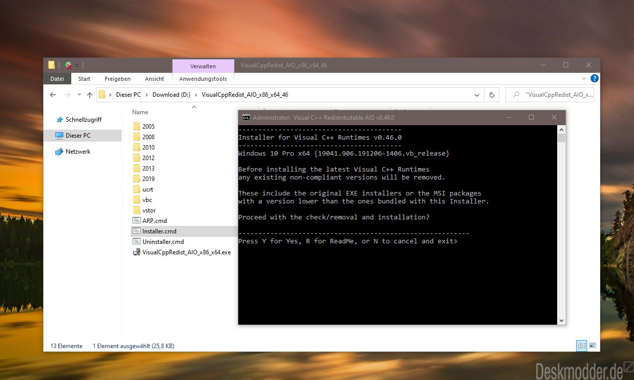Click the '13 Elemente' status bar text
Screen dimensions: 634x380
(66, 346)
